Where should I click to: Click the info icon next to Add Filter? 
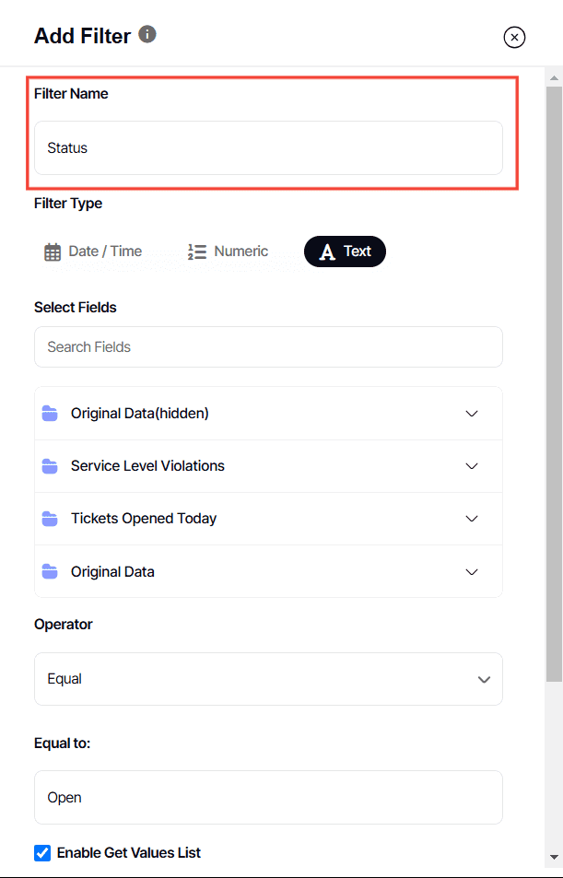pyautogui.click(x=147, y=34)
